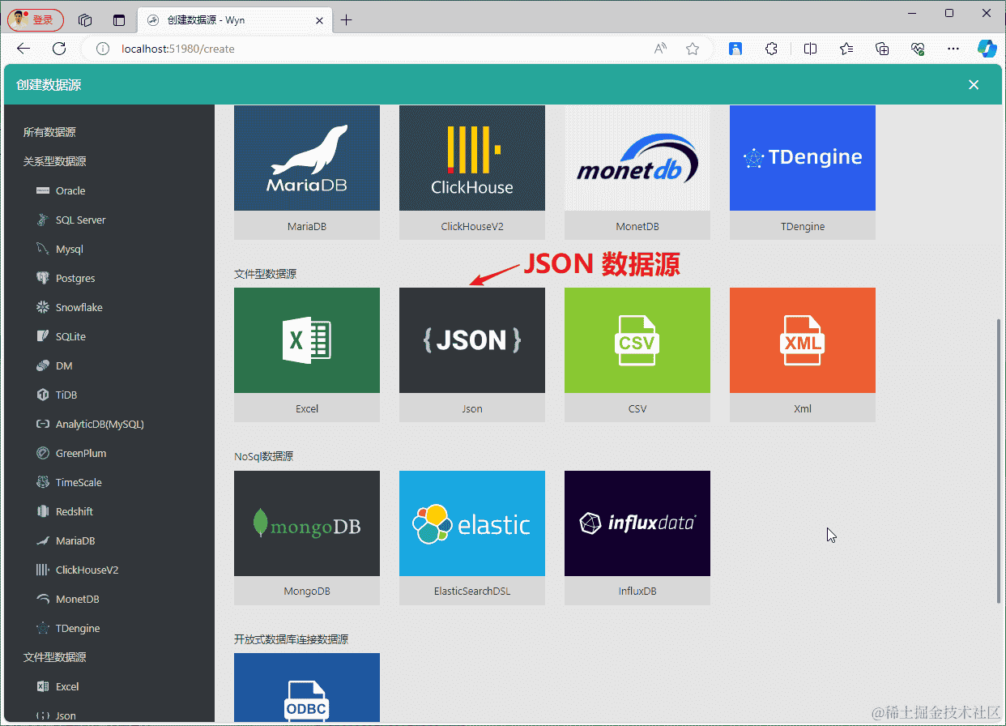Click the DM sidebar icon

coord(43,365)
